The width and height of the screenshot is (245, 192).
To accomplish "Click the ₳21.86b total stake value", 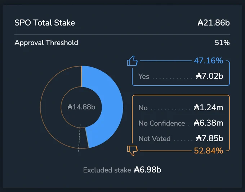I will 214,23.
